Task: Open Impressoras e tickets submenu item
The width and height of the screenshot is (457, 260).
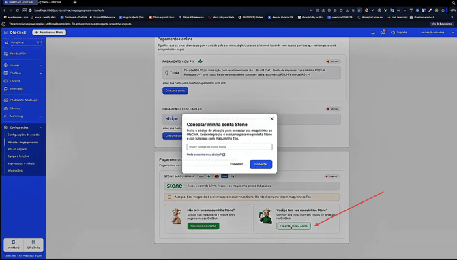Action: click(21, 163)
